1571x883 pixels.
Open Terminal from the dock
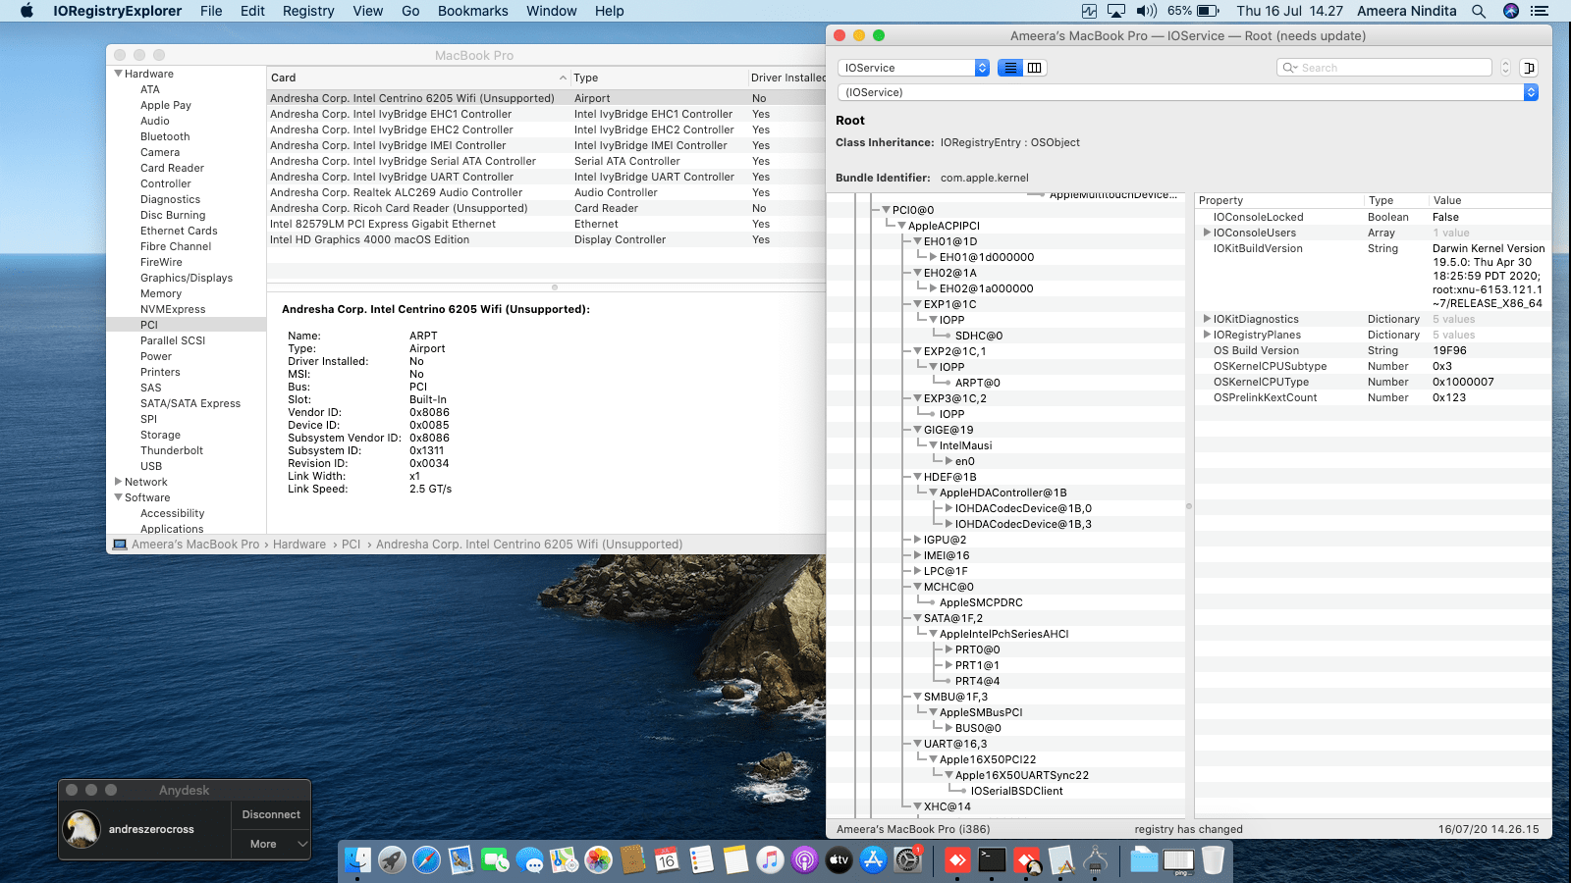993,860
